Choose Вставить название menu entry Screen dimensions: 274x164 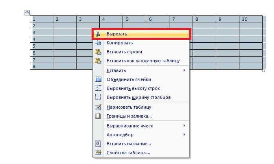pos(141,144)
